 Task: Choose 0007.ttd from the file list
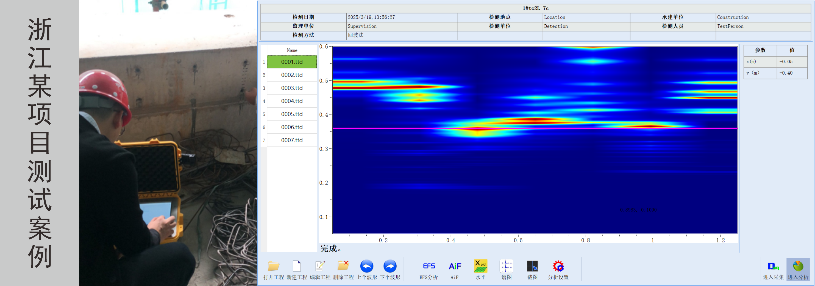click(292, 140)
